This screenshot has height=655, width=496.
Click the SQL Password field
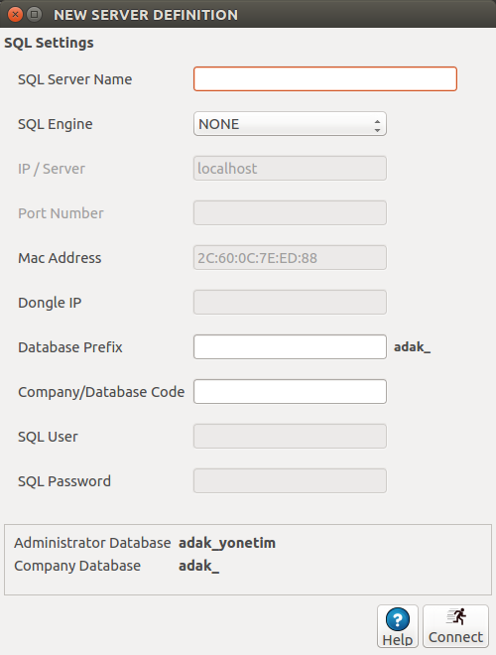tap(290, 480)
